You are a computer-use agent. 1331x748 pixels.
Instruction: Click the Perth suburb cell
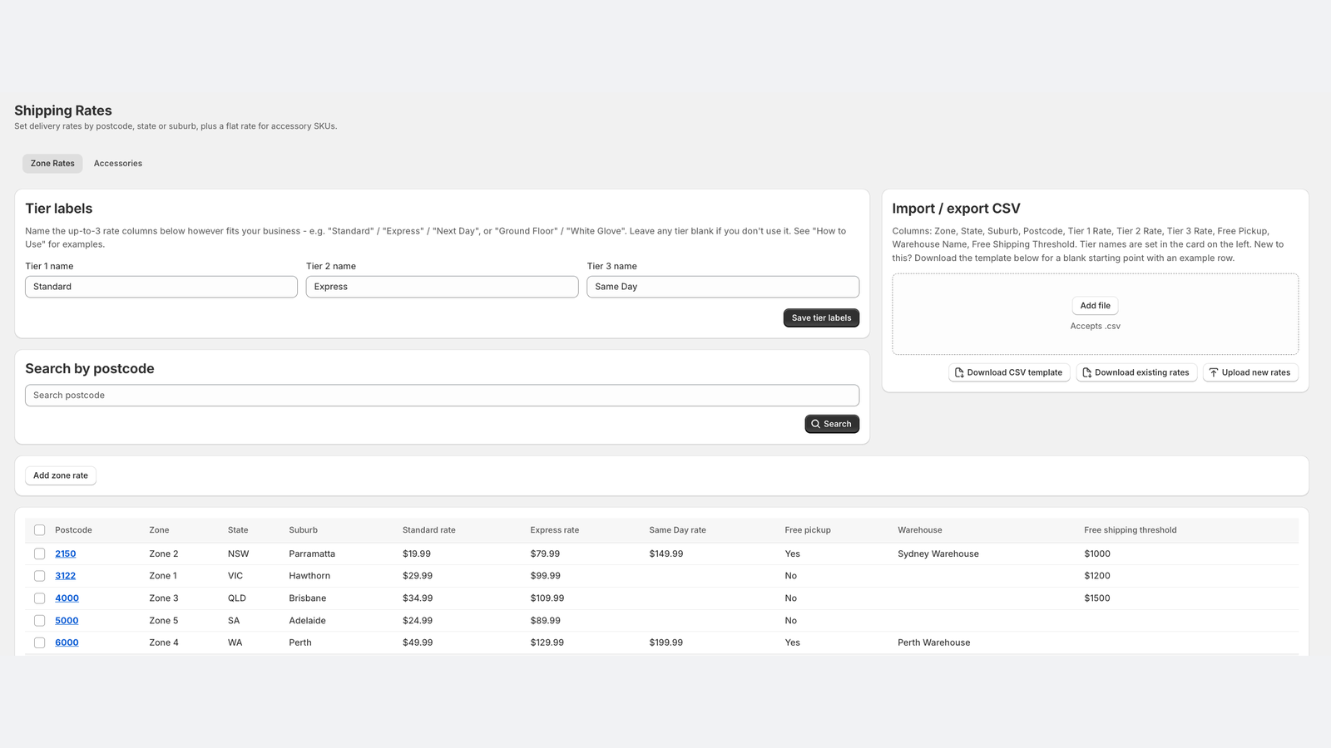click(300, 642)
